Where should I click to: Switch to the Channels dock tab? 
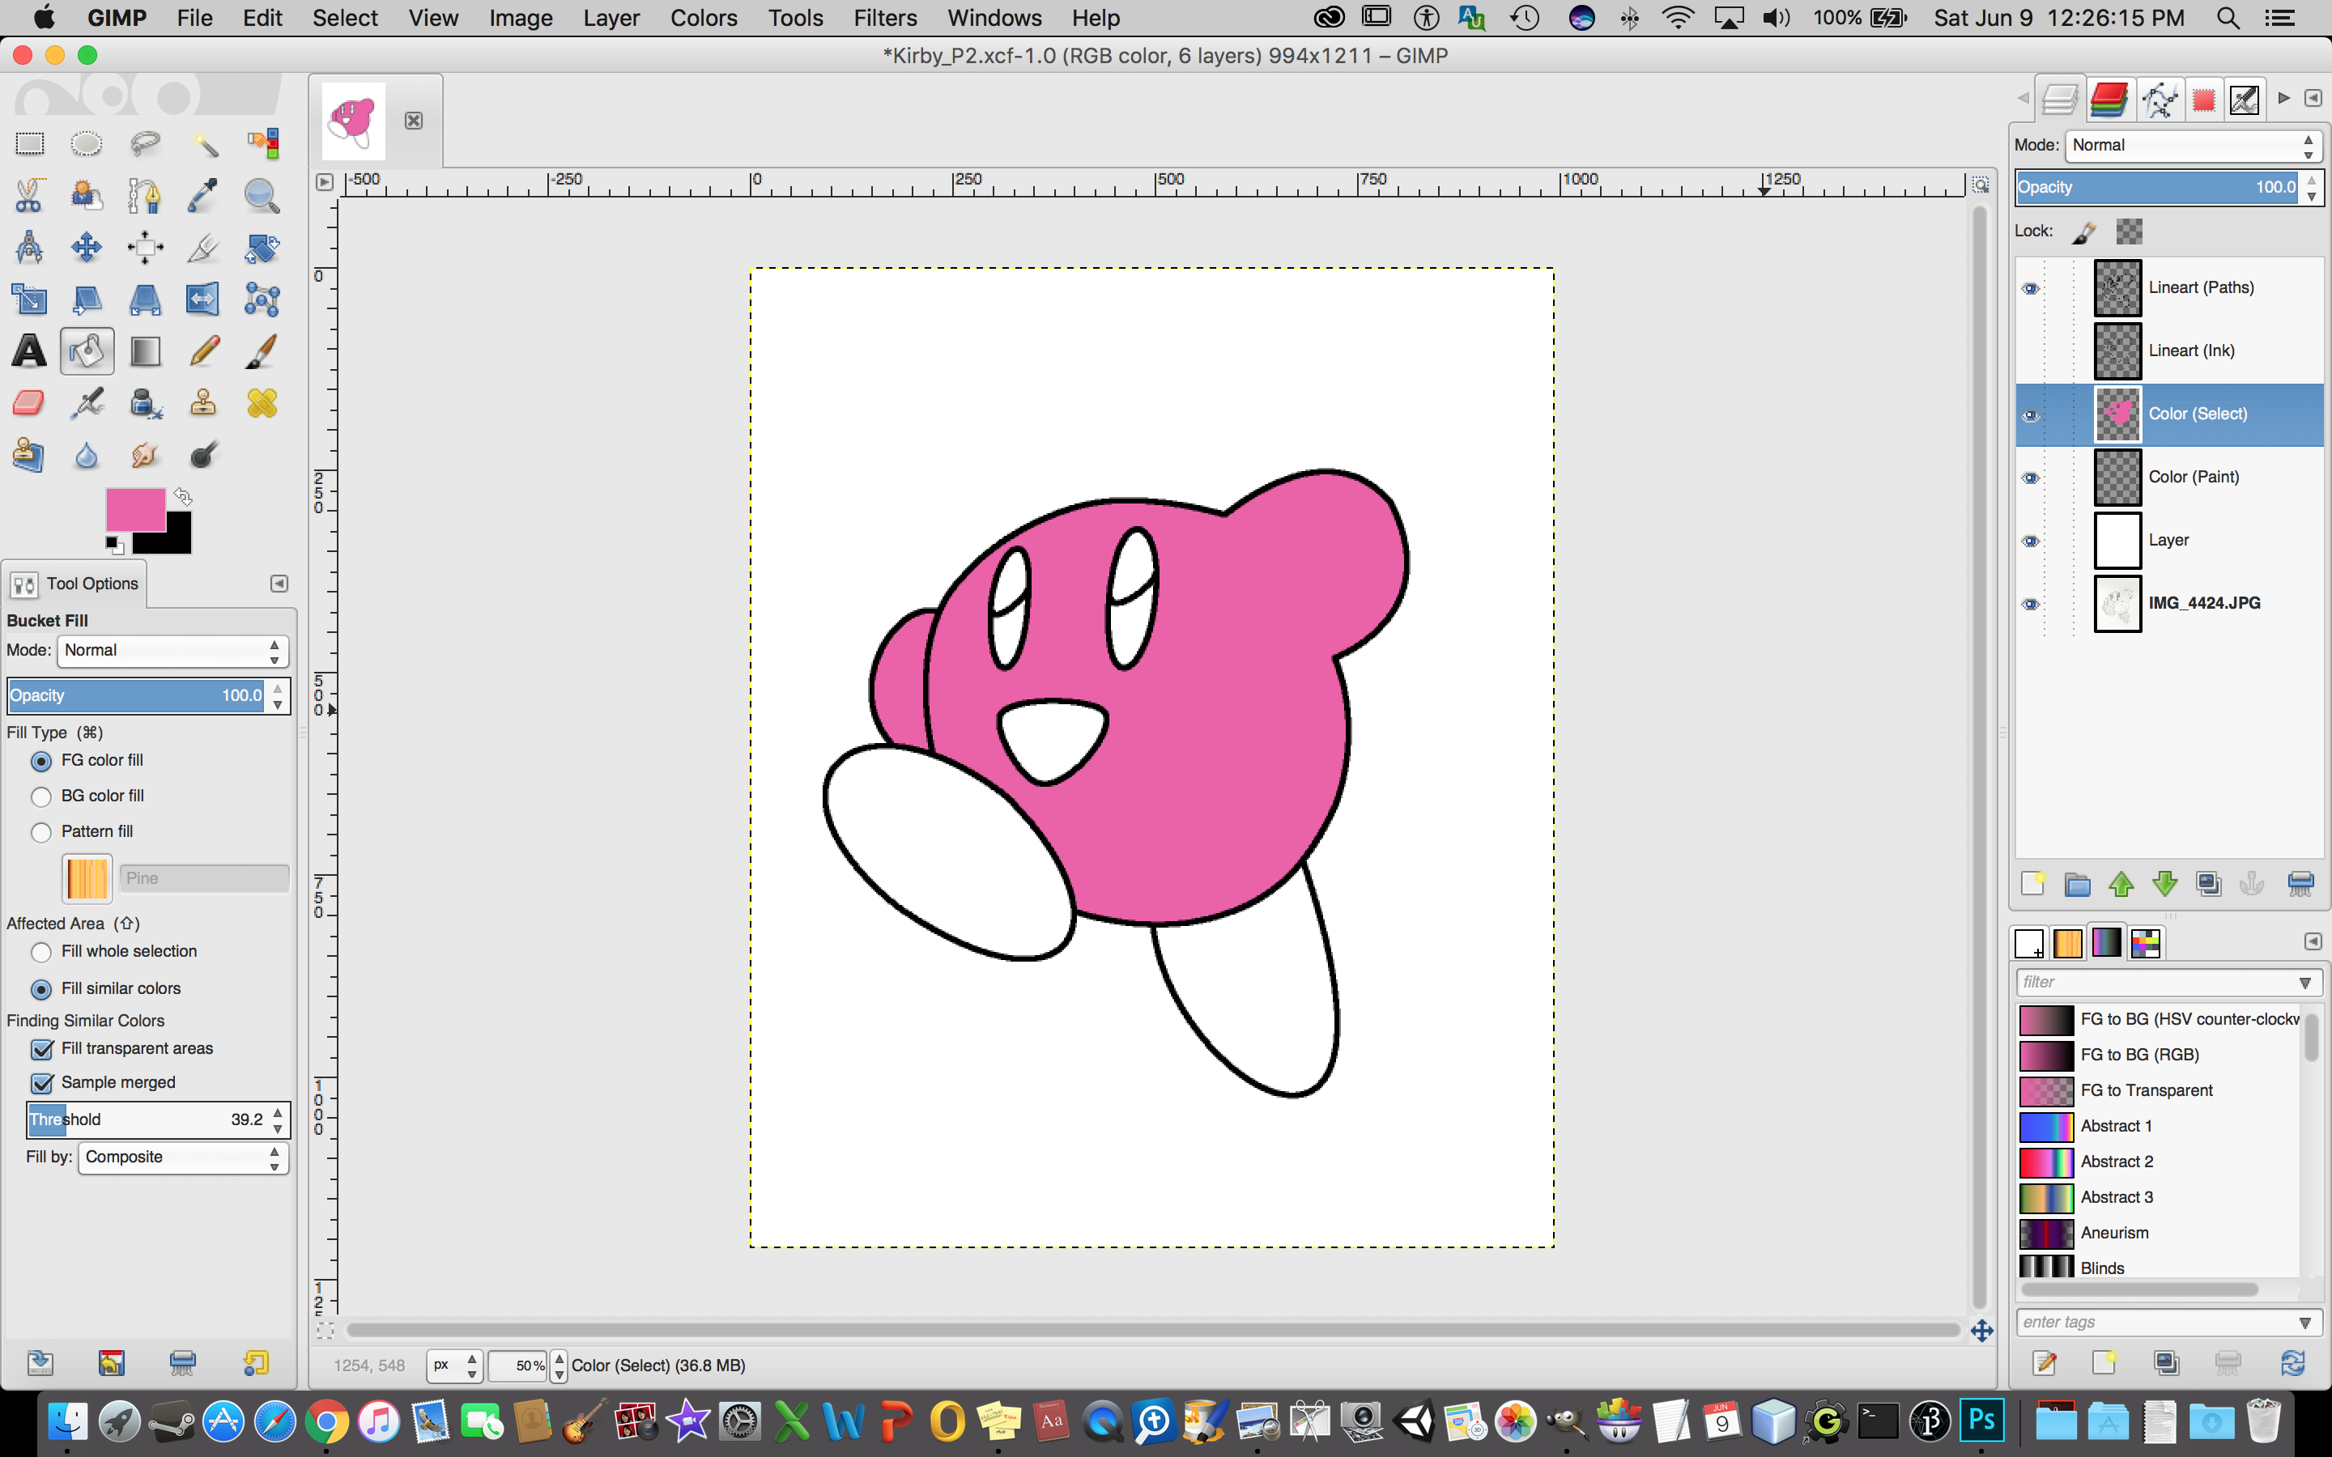(2109, 100)
